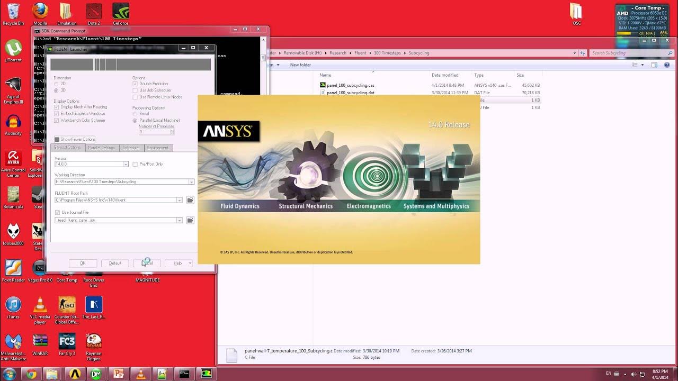The height and width of the screenshot is (381, 678).
Task: Launch Far Cry 3 desktop icon
Action: 67,344
